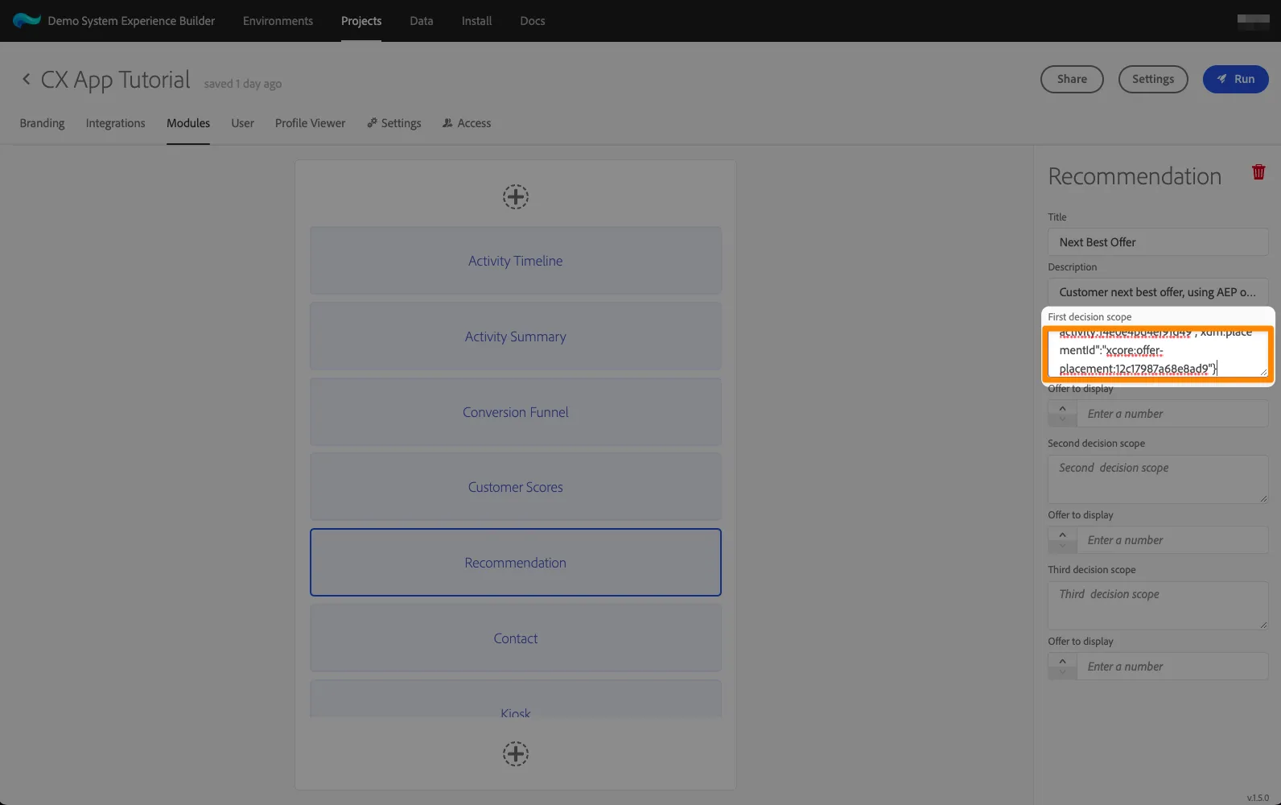Edit the Title field Next Best Offer
1281x805 pixels.
1158,242
